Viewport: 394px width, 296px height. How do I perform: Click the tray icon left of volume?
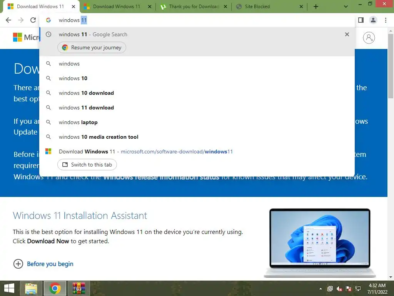click(330, 289)
